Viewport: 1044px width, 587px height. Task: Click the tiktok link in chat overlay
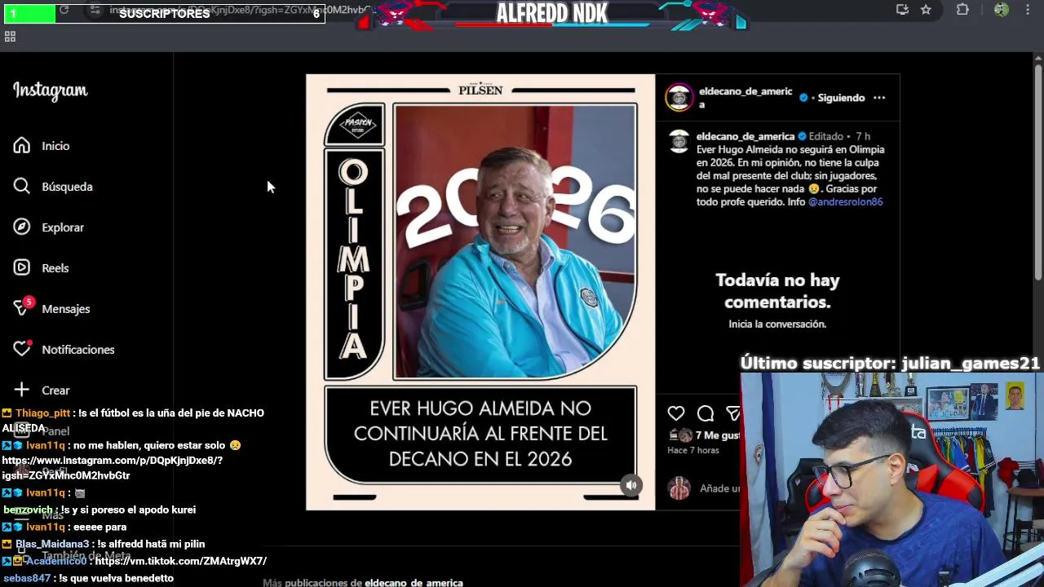tap(181, 561)
